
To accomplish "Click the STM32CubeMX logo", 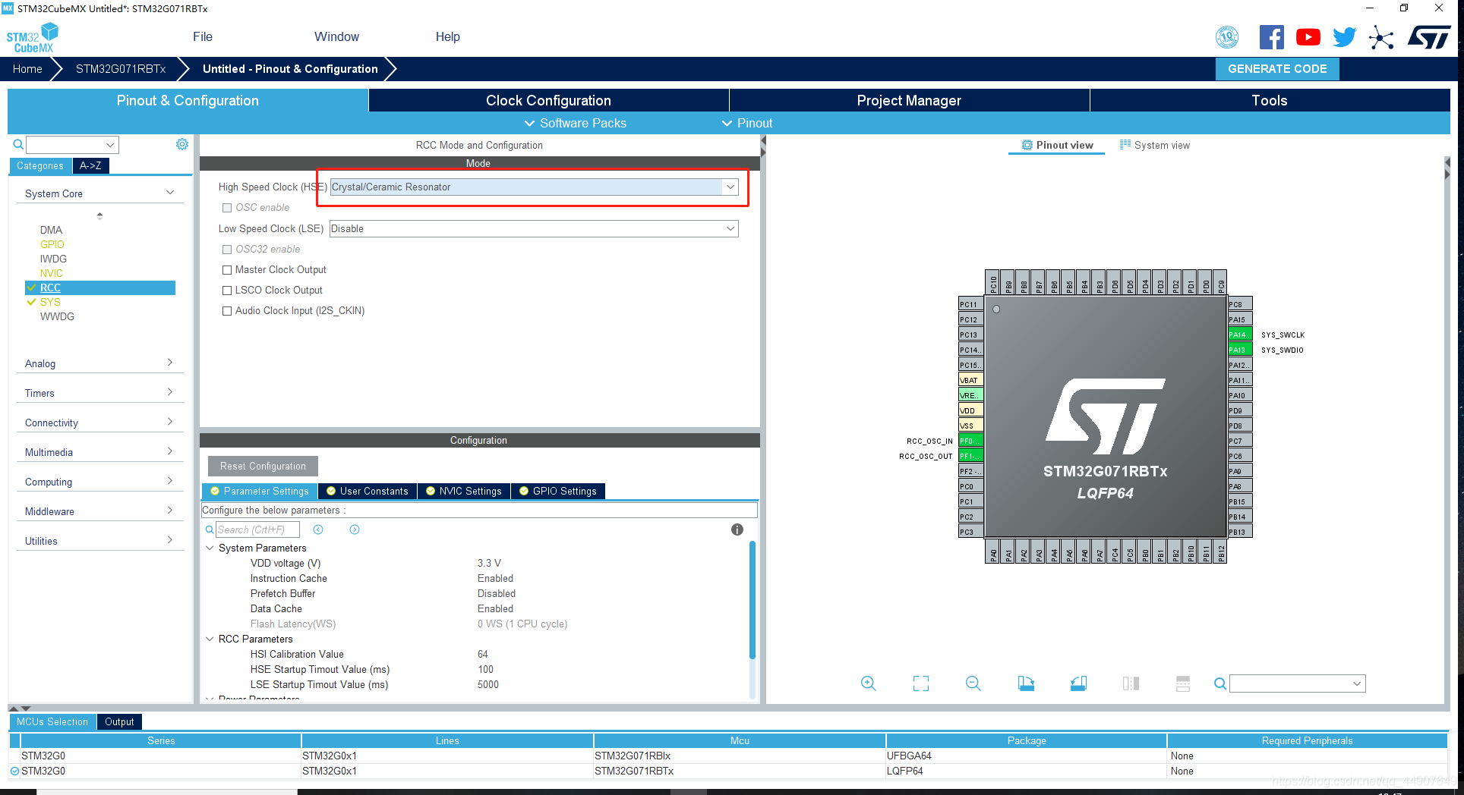I will point(33,38).
